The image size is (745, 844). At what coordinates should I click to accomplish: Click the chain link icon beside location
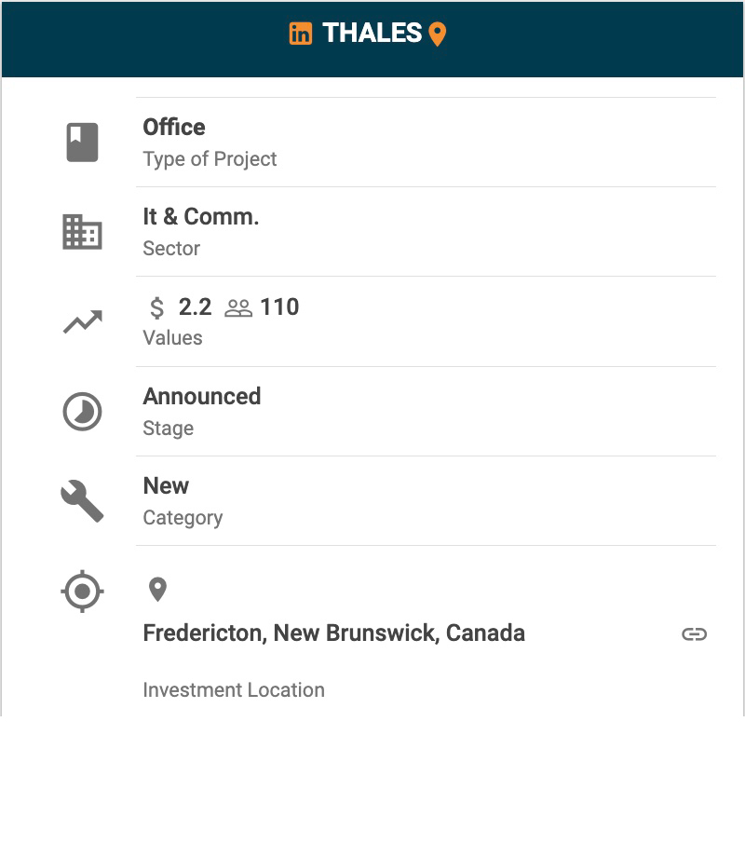pos(694,634)
